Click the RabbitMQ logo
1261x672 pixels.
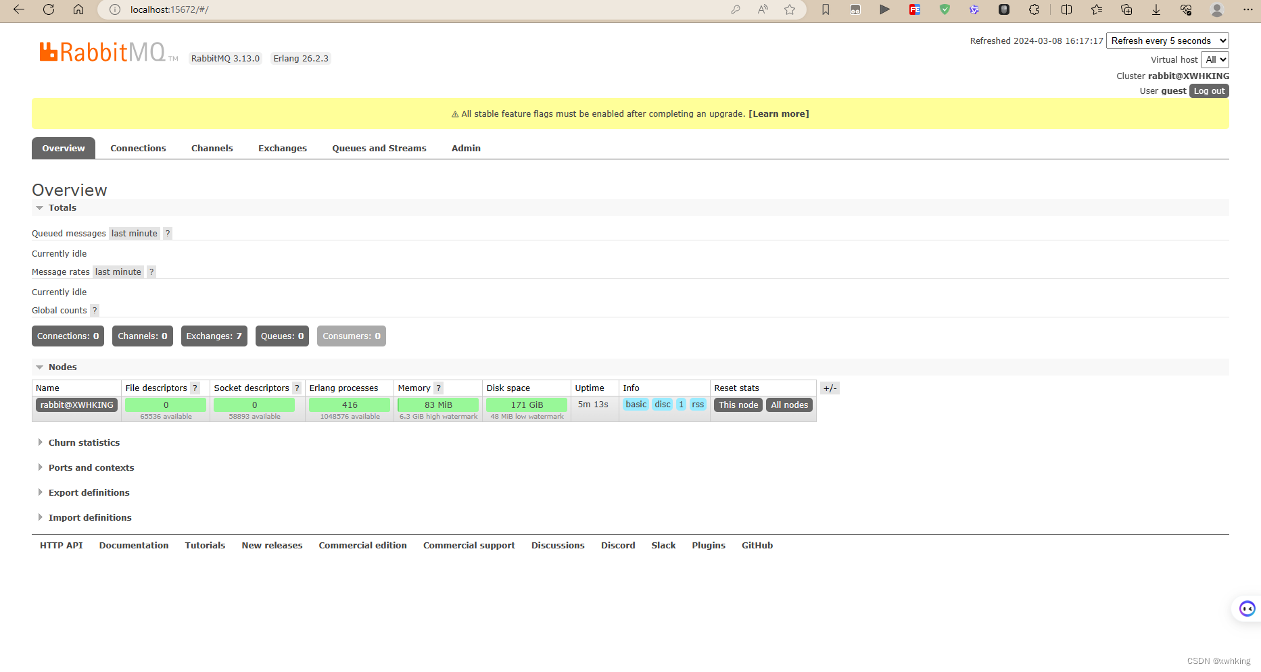pos(108,52)
